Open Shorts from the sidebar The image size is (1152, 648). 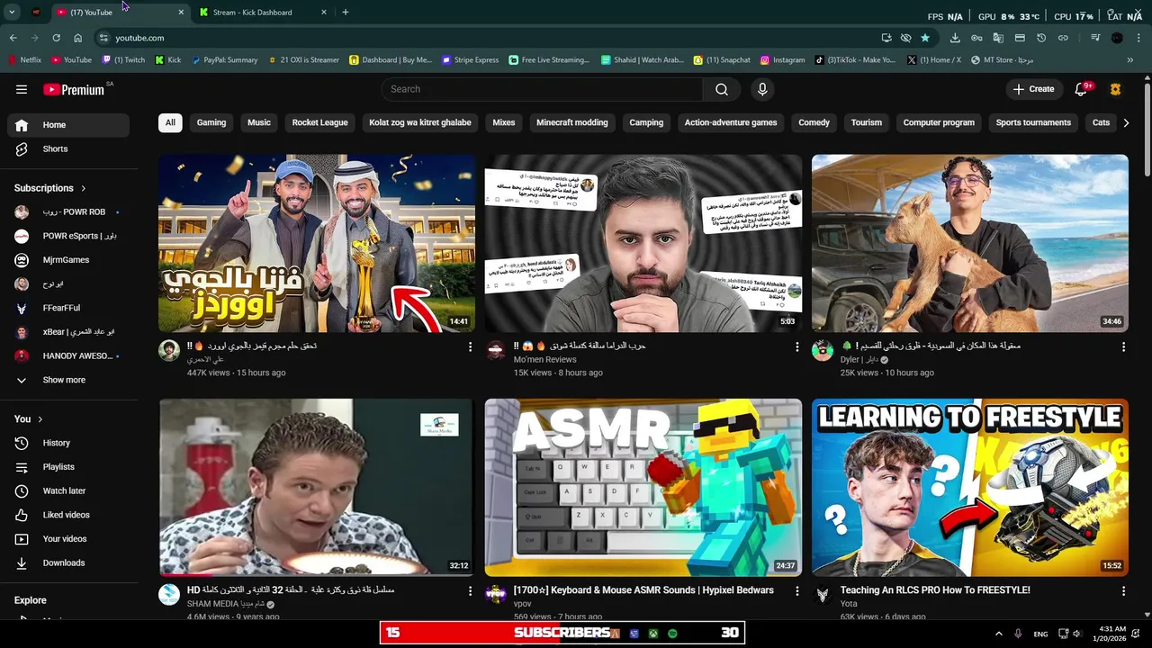coord(68,148)
